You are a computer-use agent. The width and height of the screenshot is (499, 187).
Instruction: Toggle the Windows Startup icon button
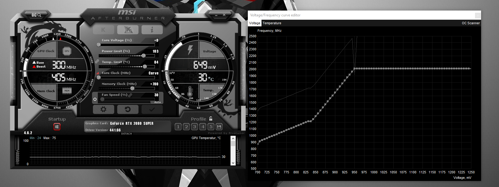click(57, 127)
